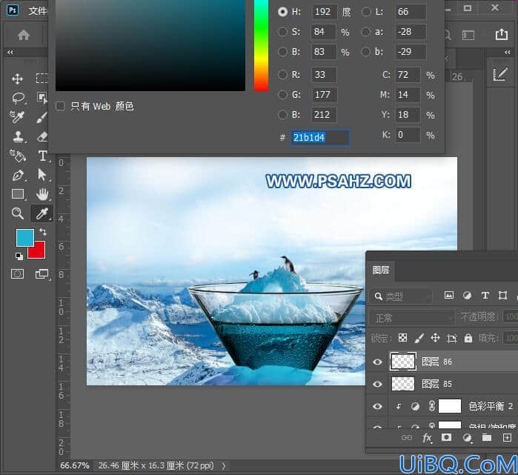Screen dimensions: 518x475
Task: Click the R value field 33
Action: tap(323, 75)
